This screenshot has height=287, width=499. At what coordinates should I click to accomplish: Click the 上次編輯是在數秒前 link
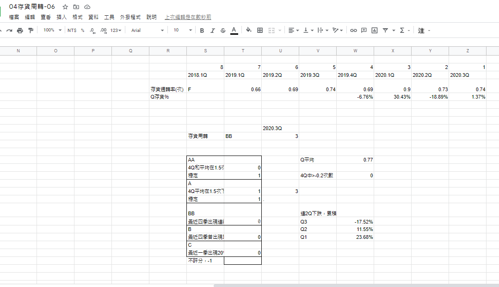click(x=188, y=17)
